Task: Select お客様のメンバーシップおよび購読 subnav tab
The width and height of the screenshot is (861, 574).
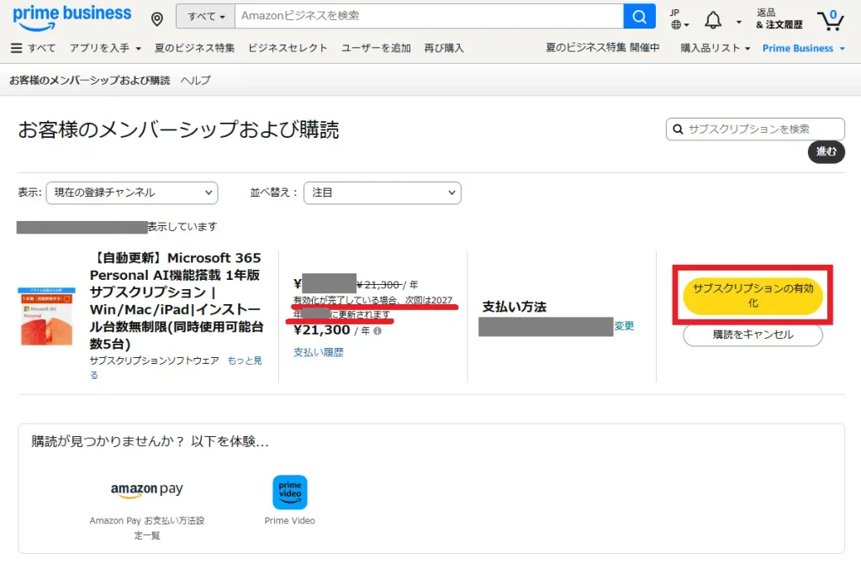Action: (89, 81)
